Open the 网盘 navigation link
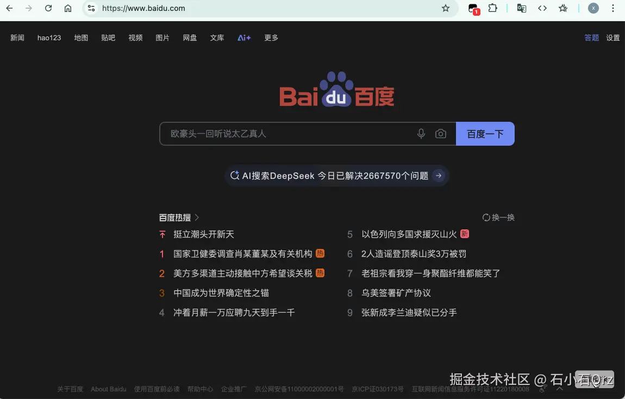 [190, 38]
